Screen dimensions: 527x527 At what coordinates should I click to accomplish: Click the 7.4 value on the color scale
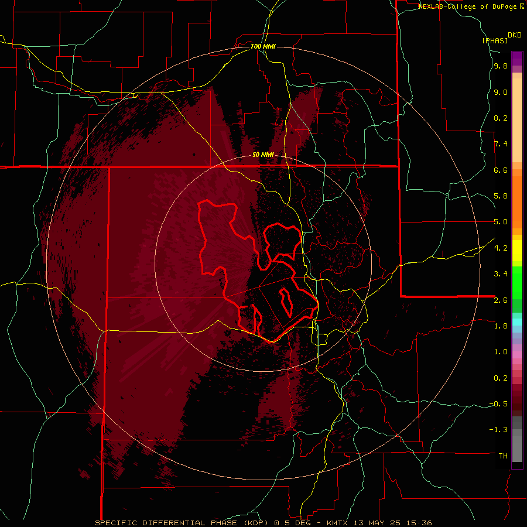tap(501, 144)
